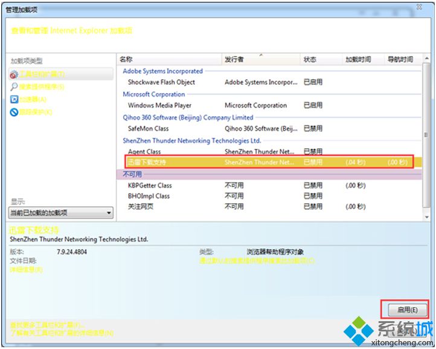
Task: Select the KBPGetter Class row
Action: tap(269, 186)
